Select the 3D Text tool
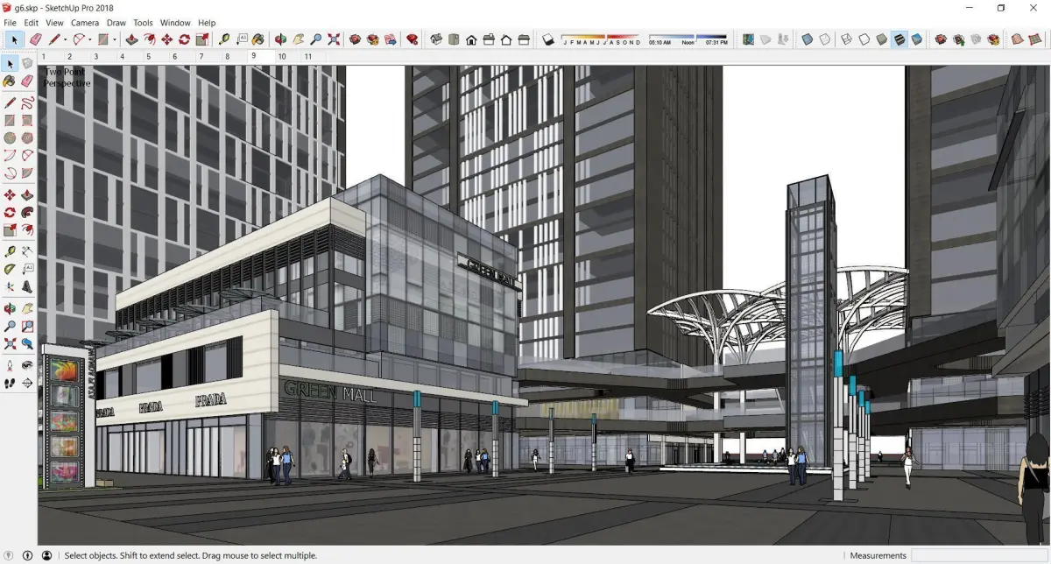 27,286
